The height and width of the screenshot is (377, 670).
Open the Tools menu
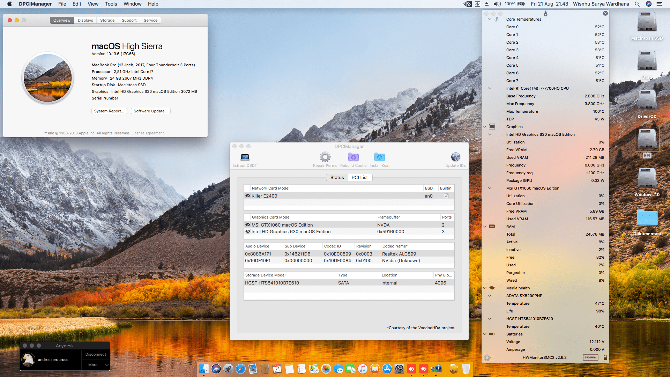[x=111, y=4]
